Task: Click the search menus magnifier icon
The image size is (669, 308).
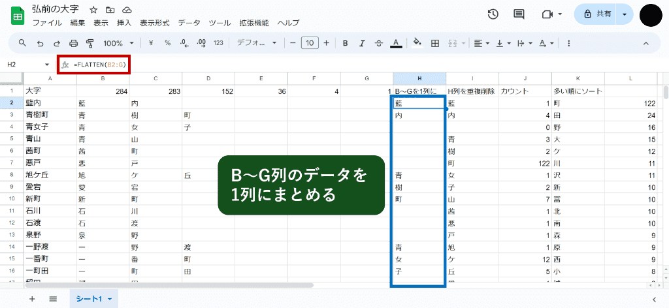Action: pos(22,43)
